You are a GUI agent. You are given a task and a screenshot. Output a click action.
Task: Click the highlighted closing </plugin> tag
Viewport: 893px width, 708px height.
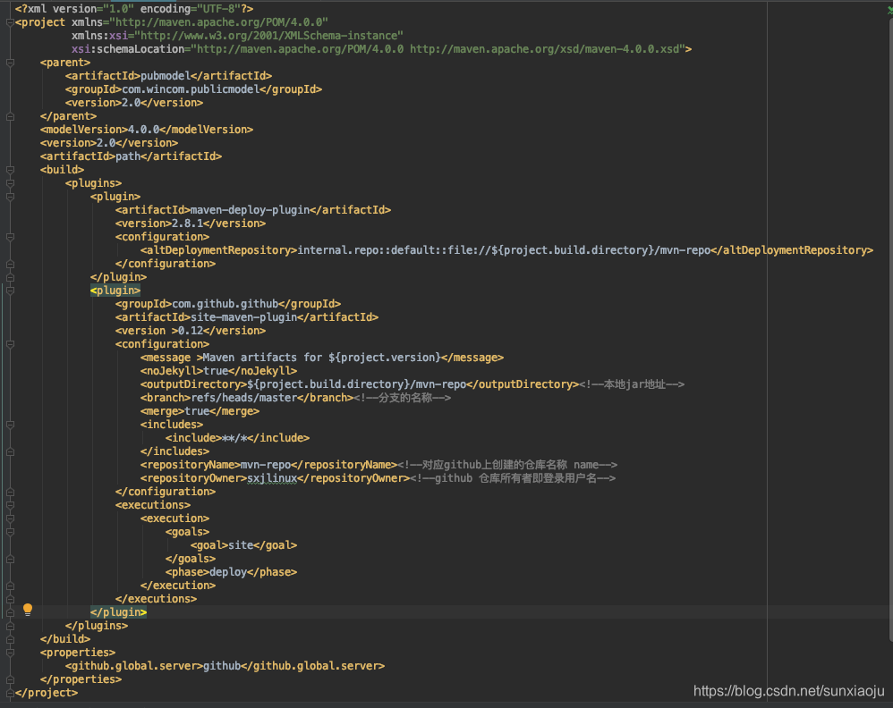point(118,612)
